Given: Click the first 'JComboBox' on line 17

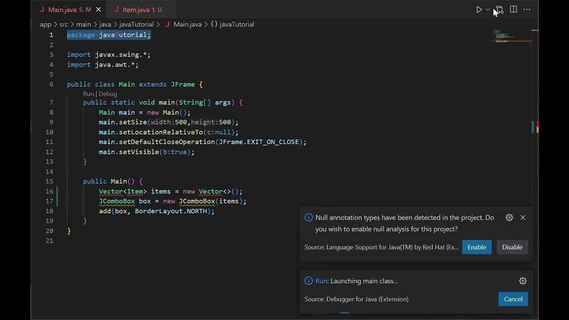Looking at the screenshot, I should pos(117,201).
